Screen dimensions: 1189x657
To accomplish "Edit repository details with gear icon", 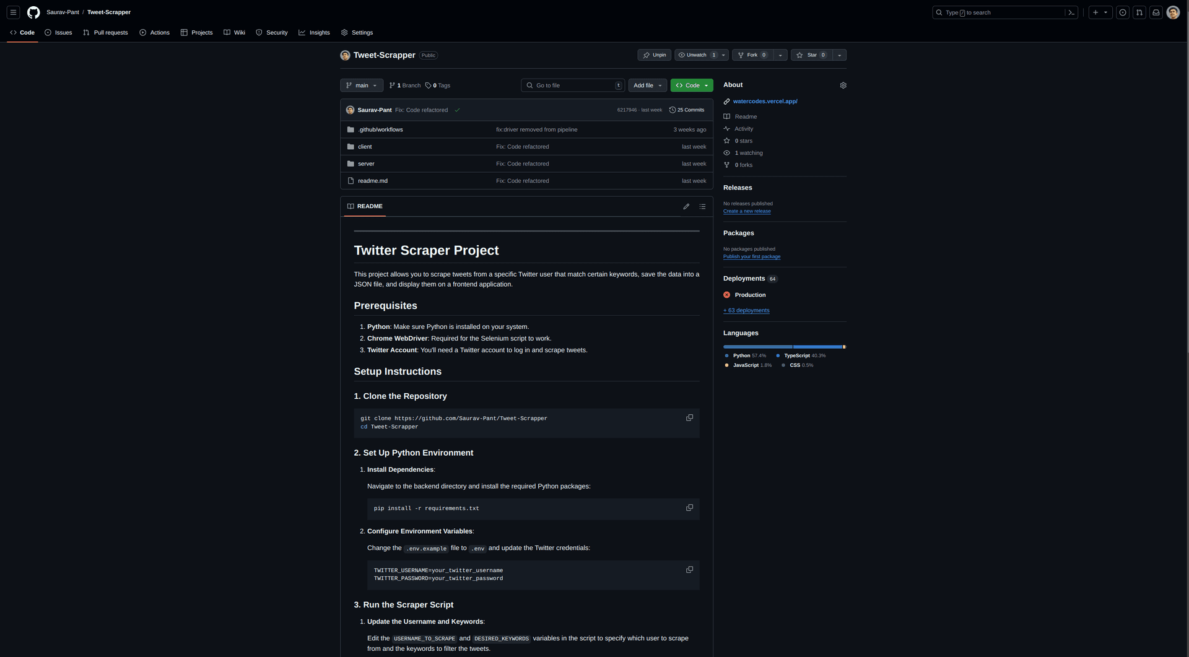I will (x=843, y=85).
